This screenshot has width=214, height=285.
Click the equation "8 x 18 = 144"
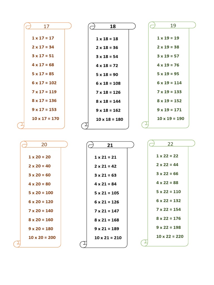(108, 101)
